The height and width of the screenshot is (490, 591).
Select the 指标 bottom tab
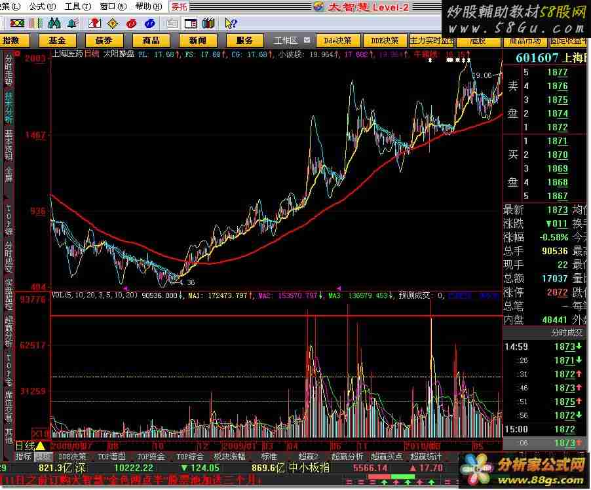click(x=24, y=457)
